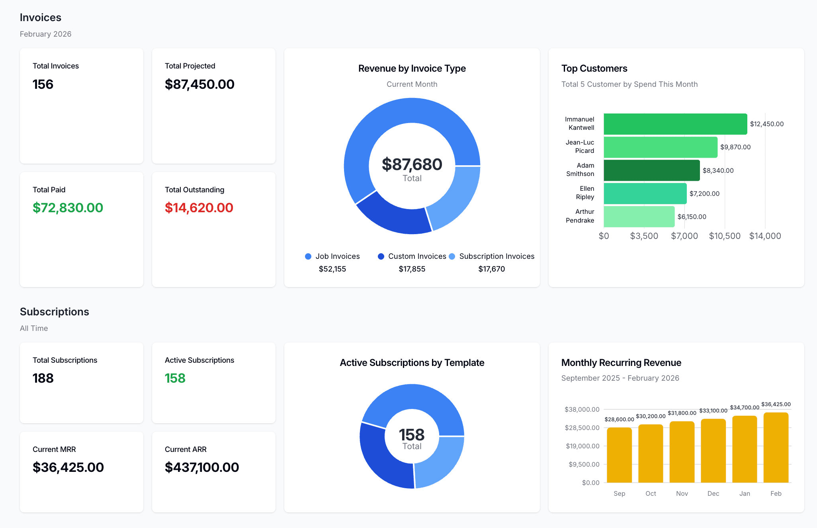Click the Total Projected card
The height and width of the screenshot is (528, 817).
(x=213, y=106)
